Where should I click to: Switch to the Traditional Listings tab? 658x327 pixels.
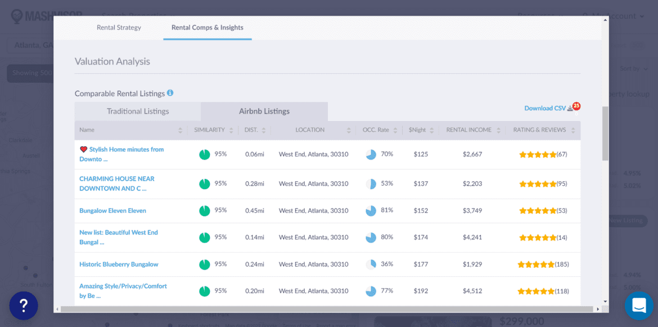137,111
